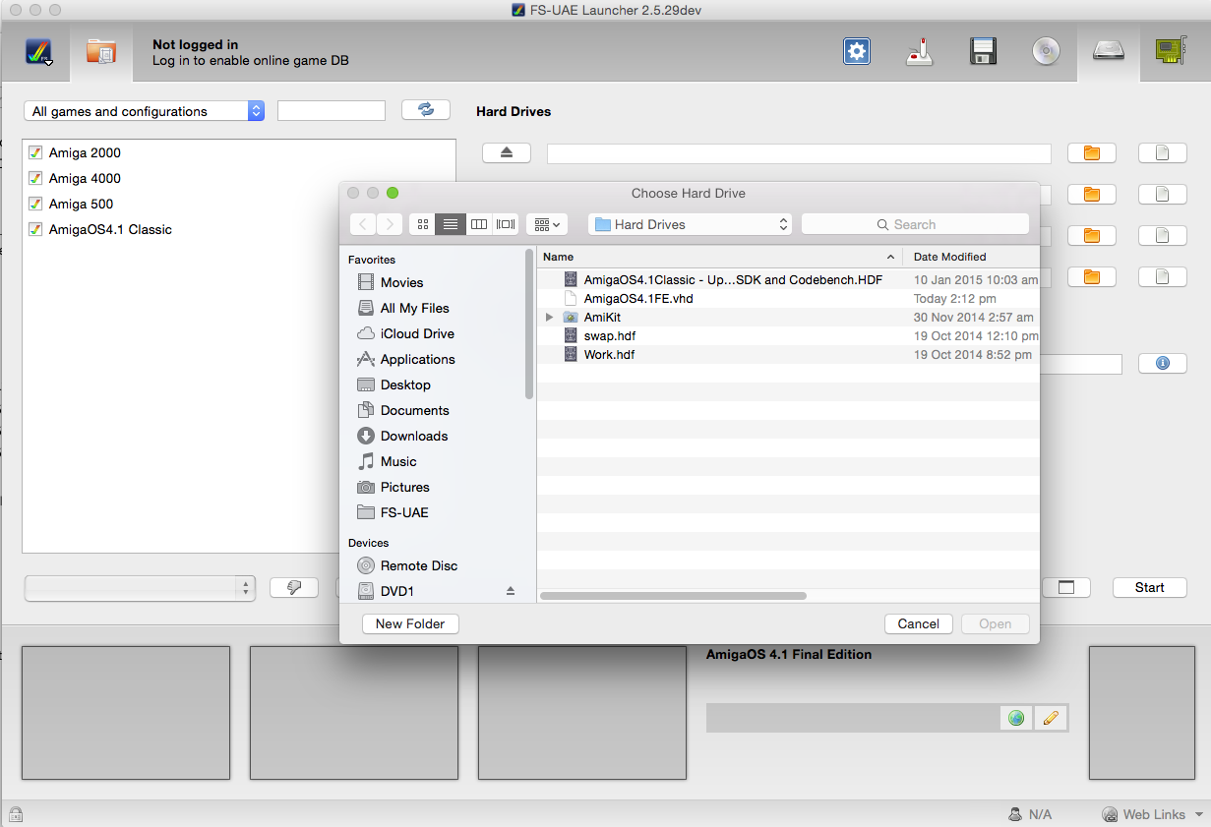Viewport: 1211px width, 827px height.
Task: Open the FS-UAE main menu icon
Action: tap(40, 51)
